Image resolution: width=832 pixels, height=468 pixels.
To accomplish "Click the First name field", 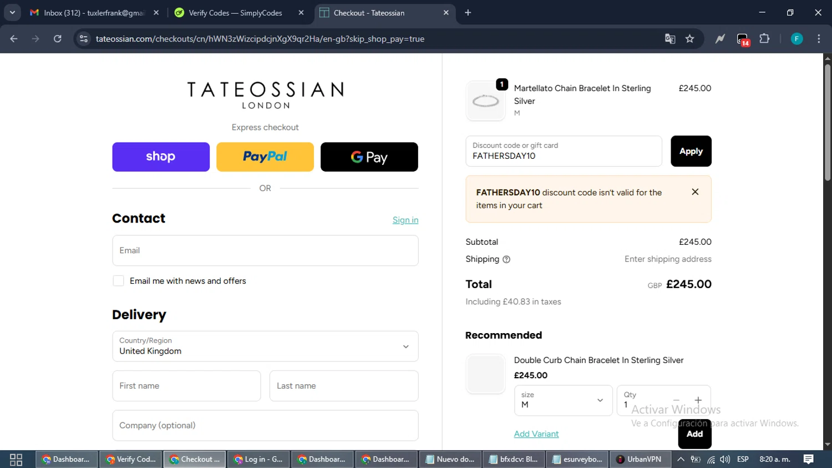I will click(186, 386).
